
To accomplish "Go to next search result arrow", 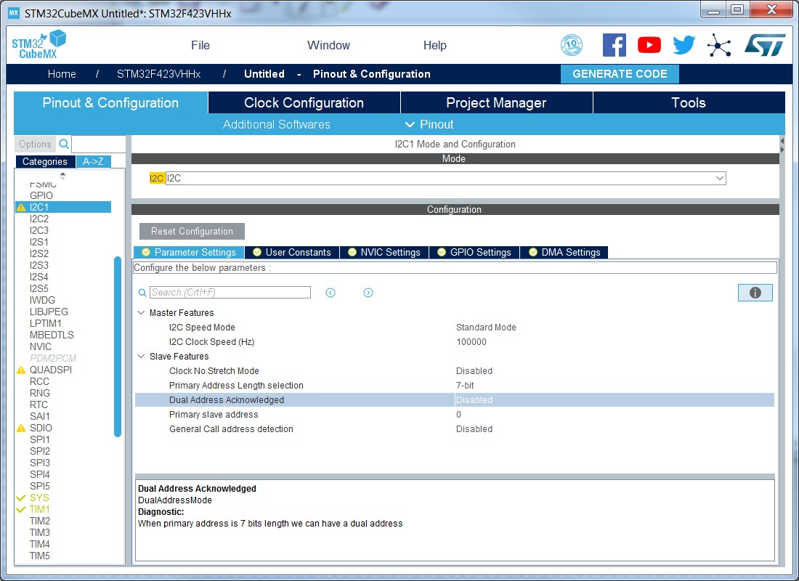I will tap(368, 293).
